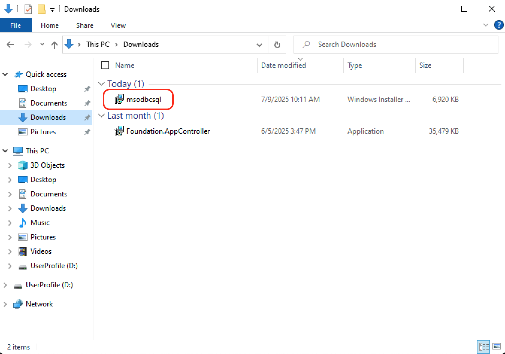Expand the Network tree node
Image resolution: width=505 pixels, height=354 pixels.
click(5, 304)
